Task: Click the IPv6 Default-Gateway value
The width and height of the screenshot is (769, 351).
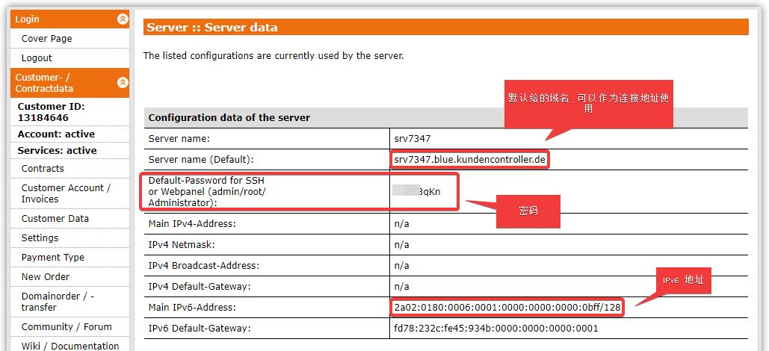Action: (x=496, y=329)
